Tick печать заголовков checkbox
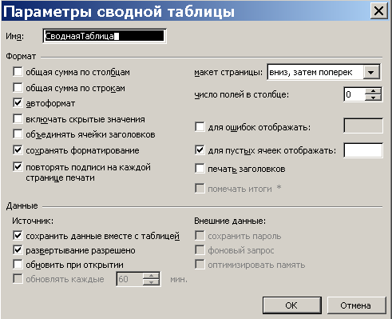 [x=200, y=169]
